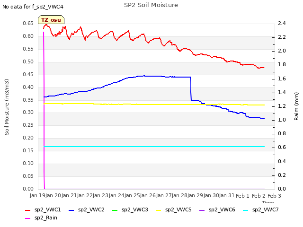Image resolution: width=303 pixels, height=227 pixels.
Task: Click the green sp2_VWC3 legend swatch
Action: coord(115,210)
